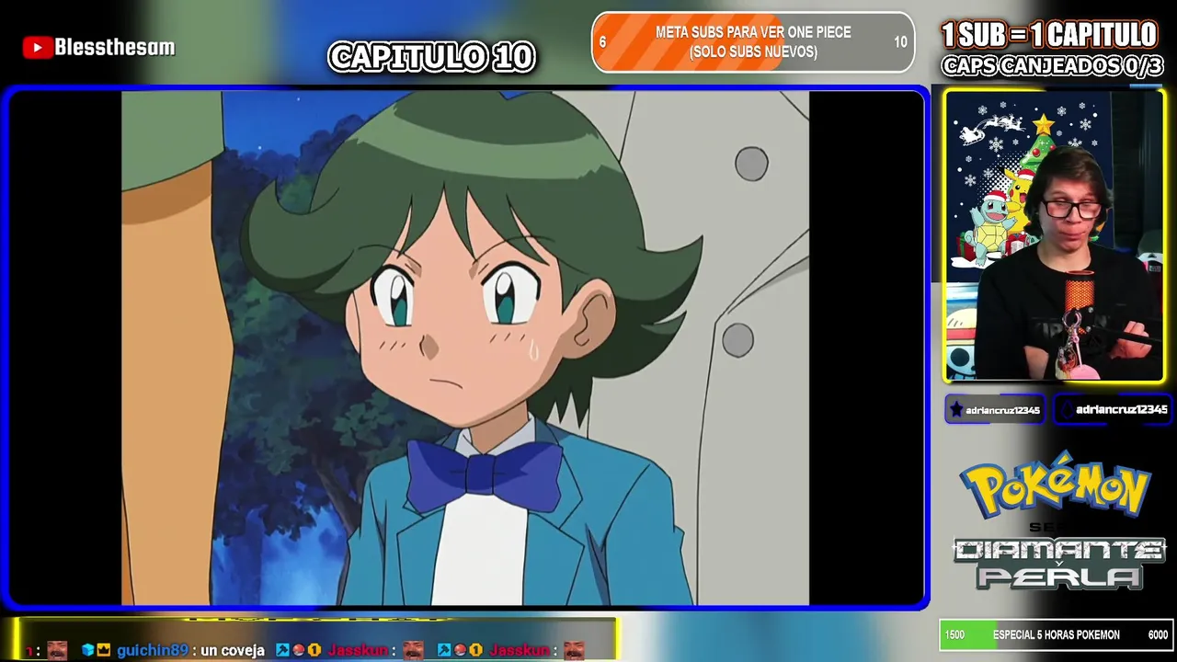Click the 1500 value on the green bar
The height and width of the screenshot is (662, 1177).
[x=954, y=635]
